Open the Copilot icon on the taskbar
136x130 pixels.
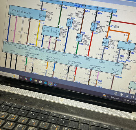coord(26,79)
